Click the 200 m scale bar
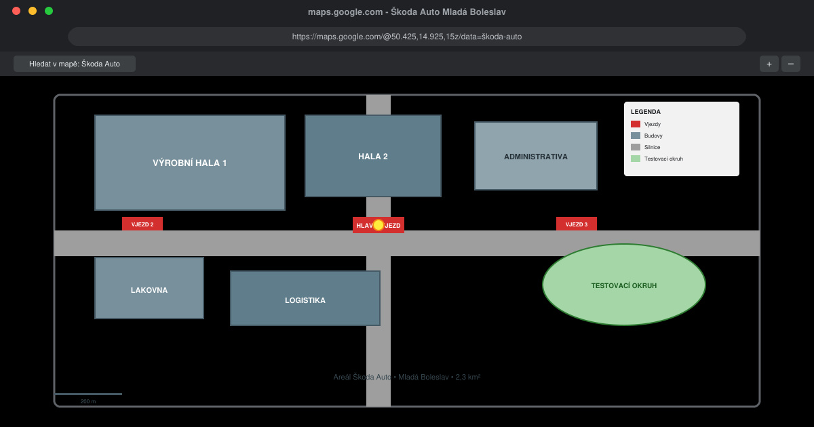 (88, 394)
